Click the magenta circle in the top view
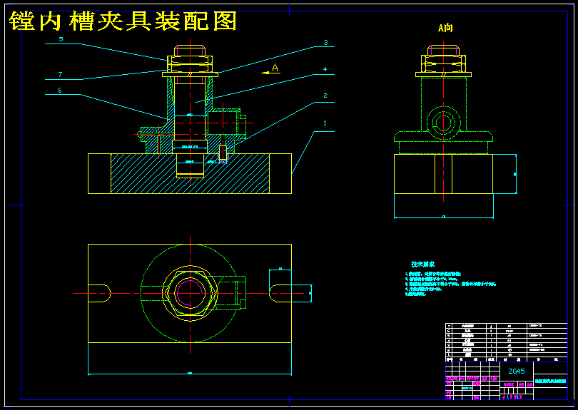Viewport: 578px width, 410px height. tap(191, 293)
